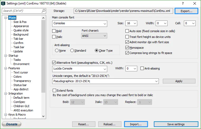Click the Export... button

[x=186, y=11]
